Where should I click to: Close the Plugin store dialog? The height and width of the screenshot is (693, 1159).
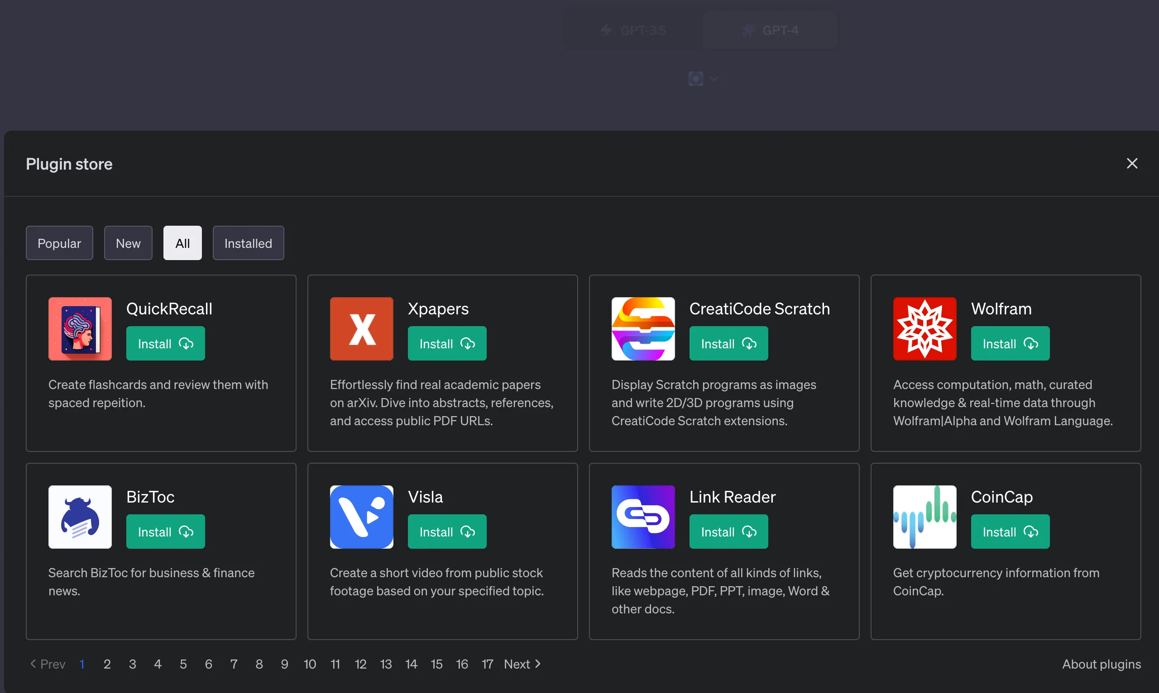click(x=1132, y=163)
